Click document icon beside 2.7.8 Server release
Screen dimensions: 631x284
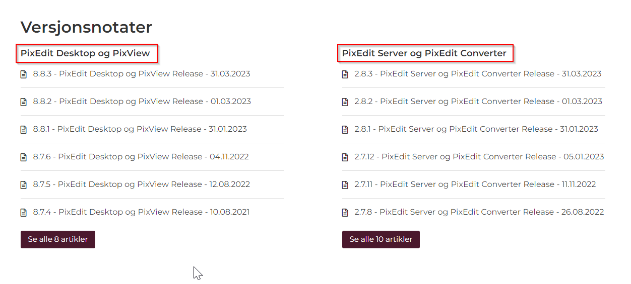click(345, 213)
